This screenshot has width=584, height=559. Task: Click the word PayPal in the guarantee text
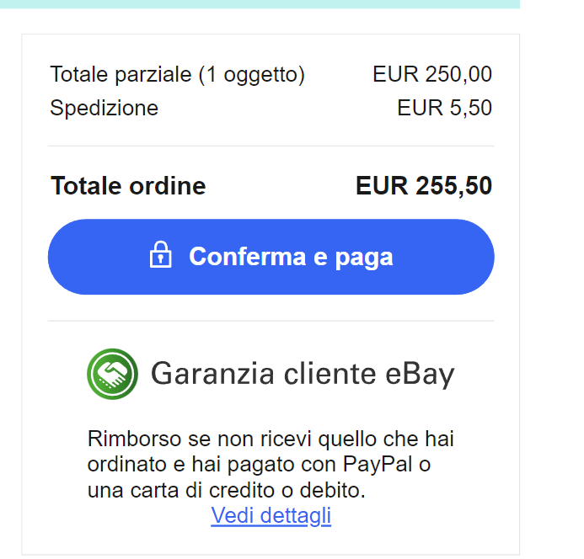point(378,464)
